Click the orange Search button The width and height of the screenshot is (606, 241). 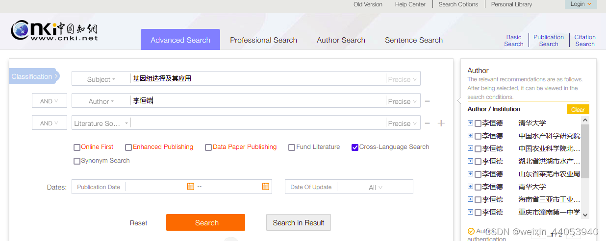205,222
